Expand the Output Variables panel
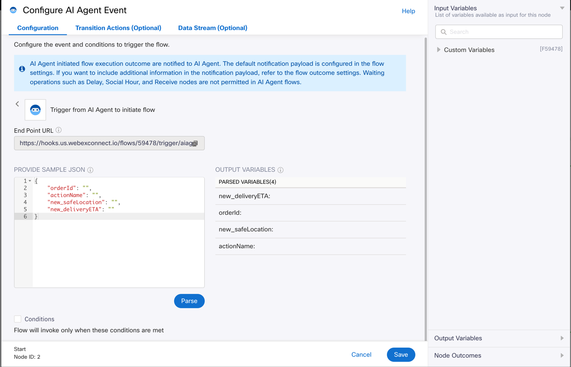 561,338
